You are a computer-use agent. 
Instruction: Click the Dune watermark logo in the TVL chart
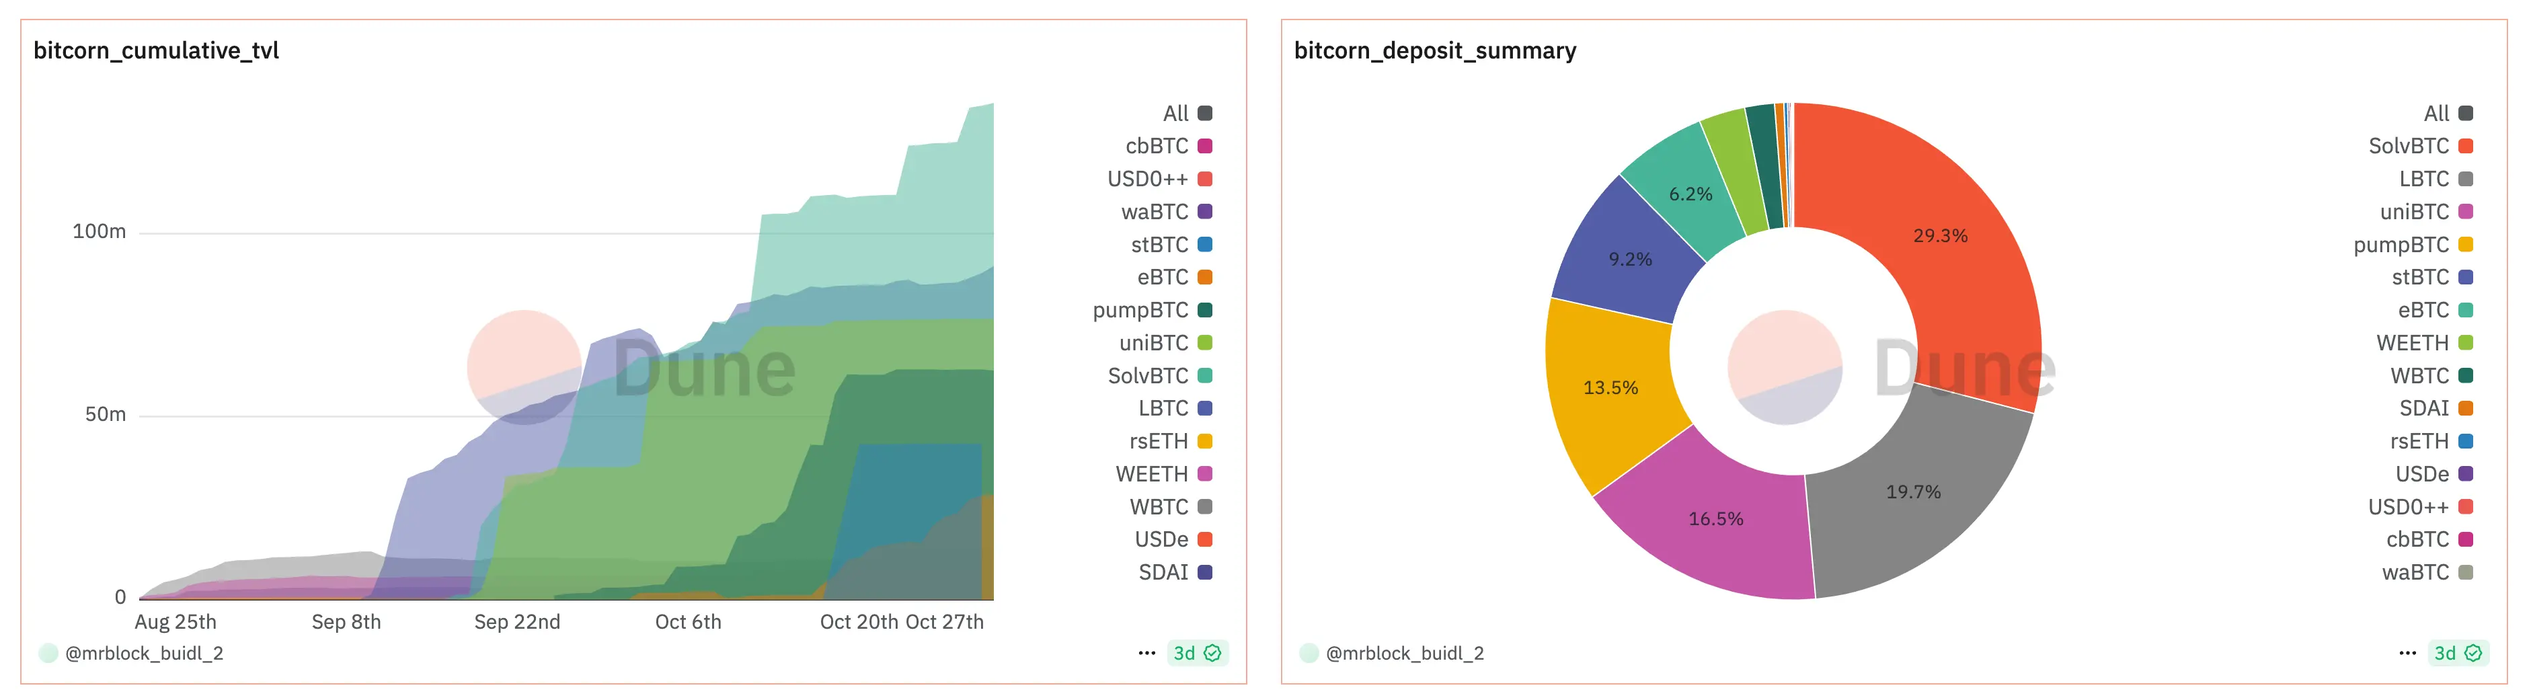(x=524, y=368)
